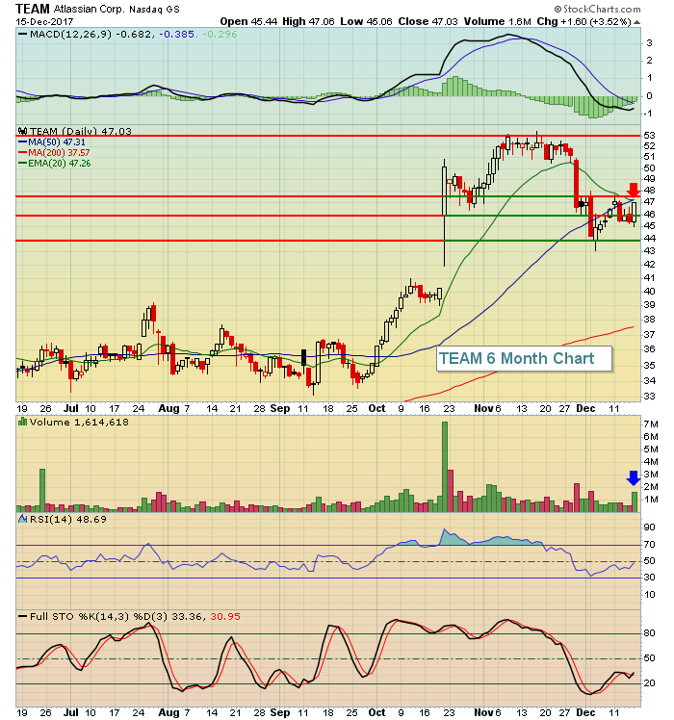Image resolution: width=674 pixels, height=720 pixels.
Task: Click the Volume 1,614,618 panel label
Action: click(x=79, y=422)
